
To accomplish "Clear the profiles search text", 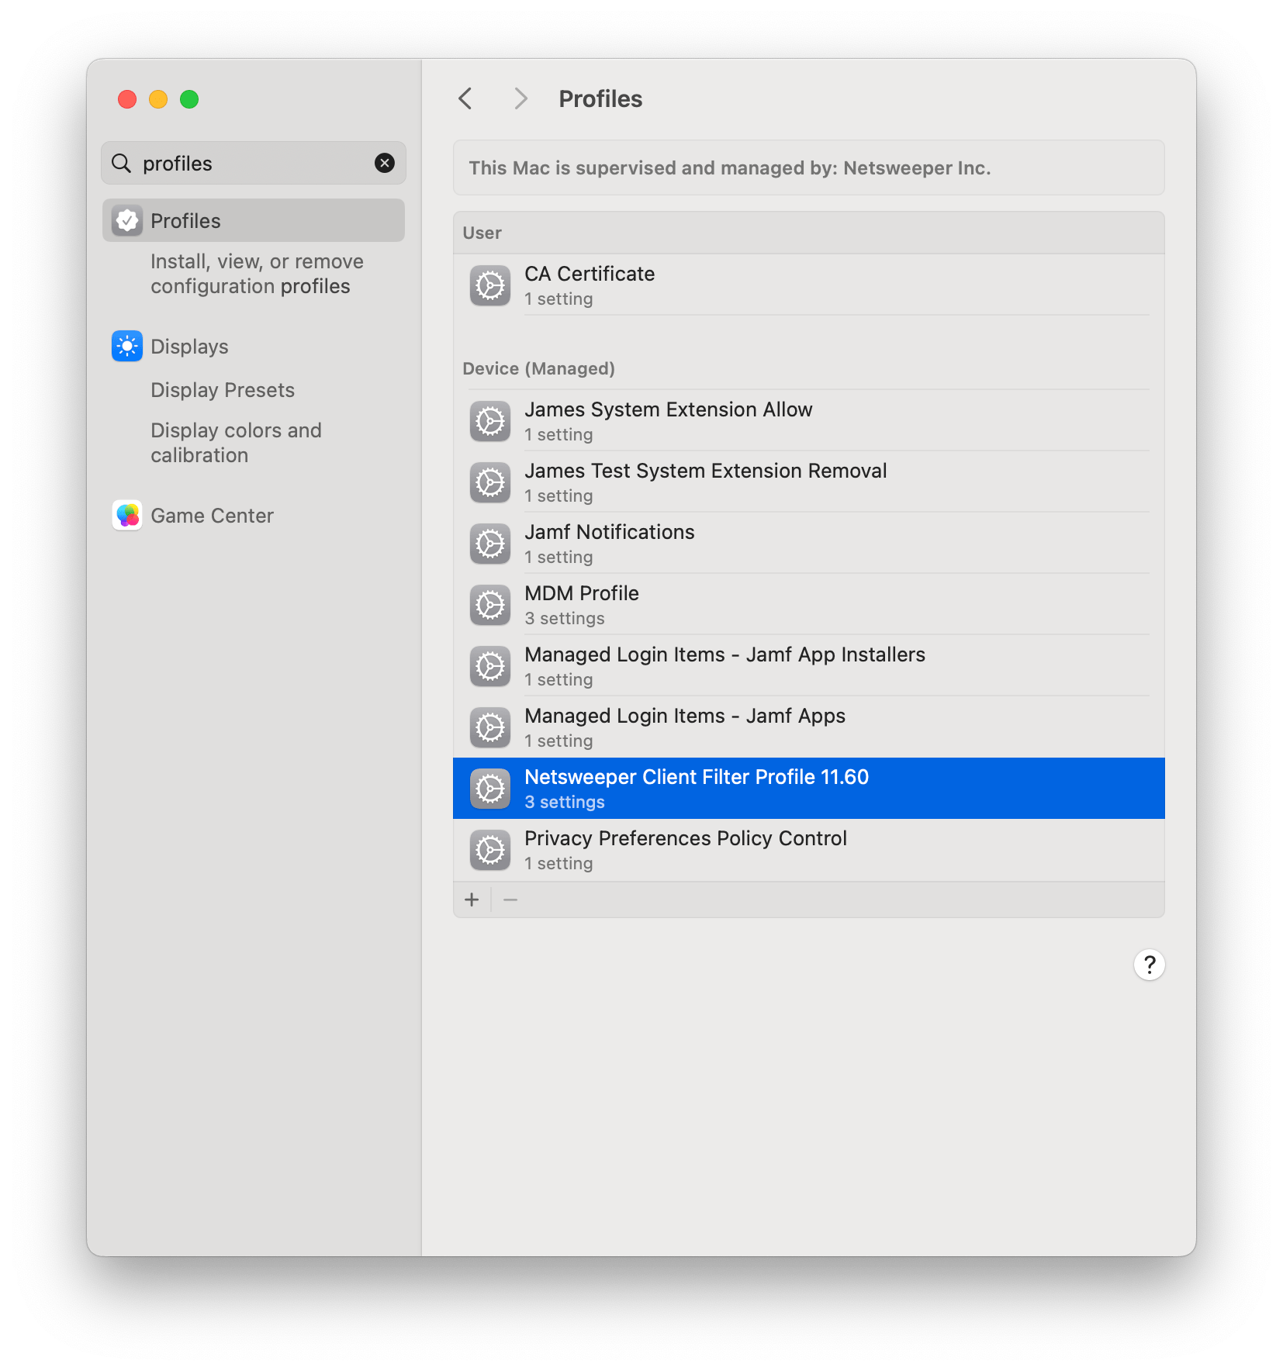I will (385, 163).
